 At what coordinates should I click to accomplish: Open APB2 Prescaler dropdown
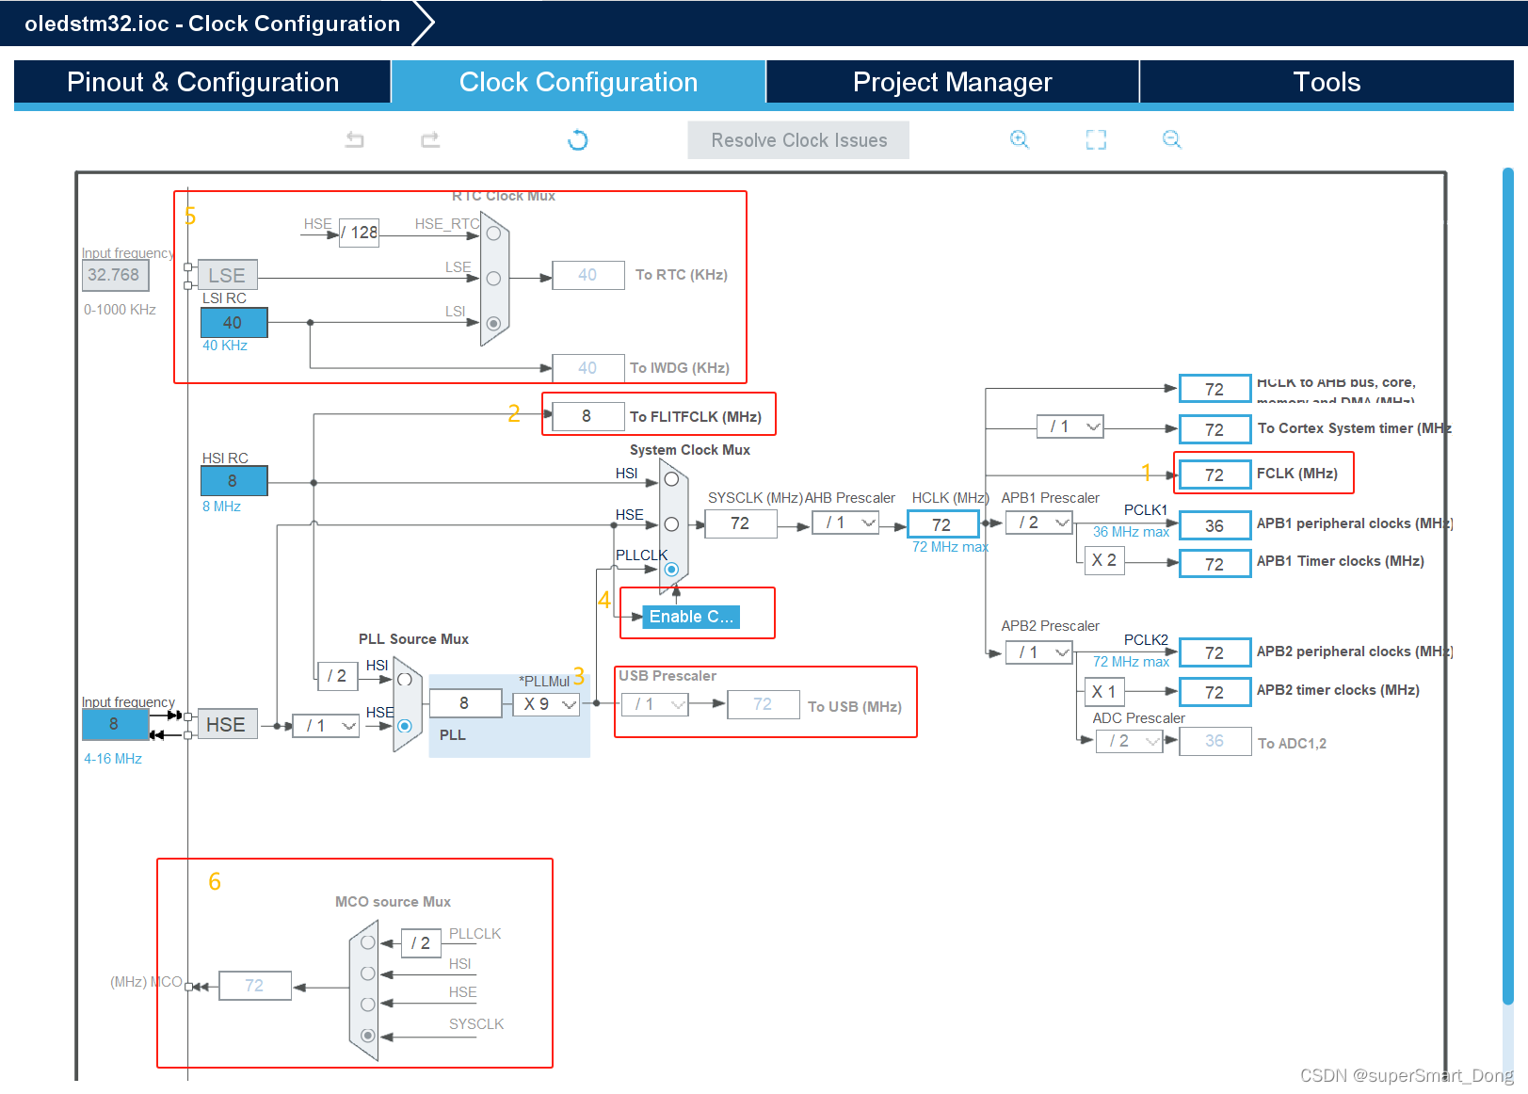pyautogui.click(x=1039, y=652)
